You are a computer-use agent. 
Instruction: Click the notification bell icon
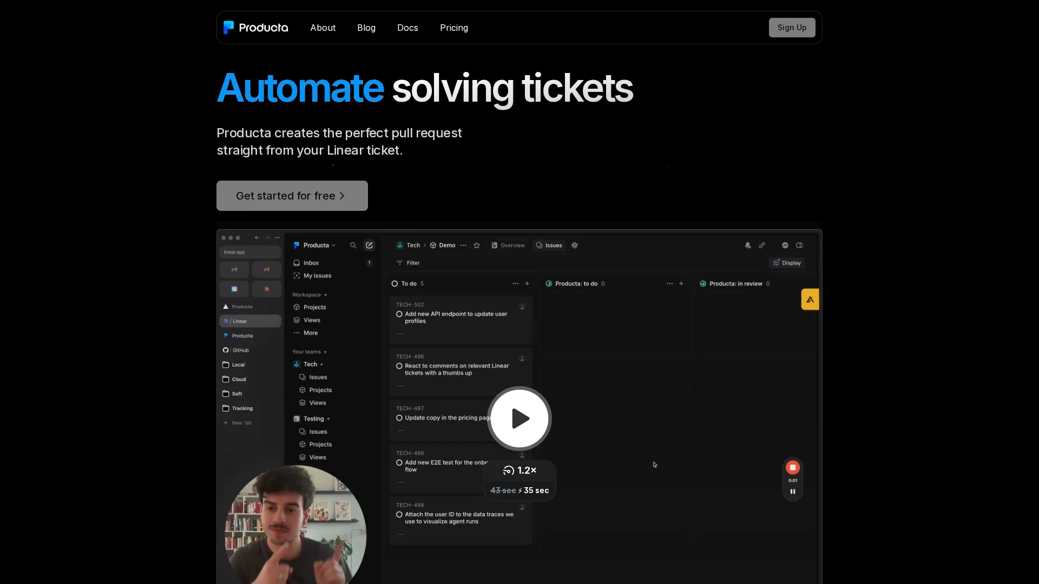(748, 245)
